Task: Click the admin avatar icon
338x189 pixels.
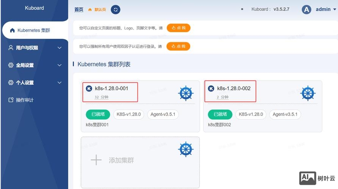Action: pos(306,9)
